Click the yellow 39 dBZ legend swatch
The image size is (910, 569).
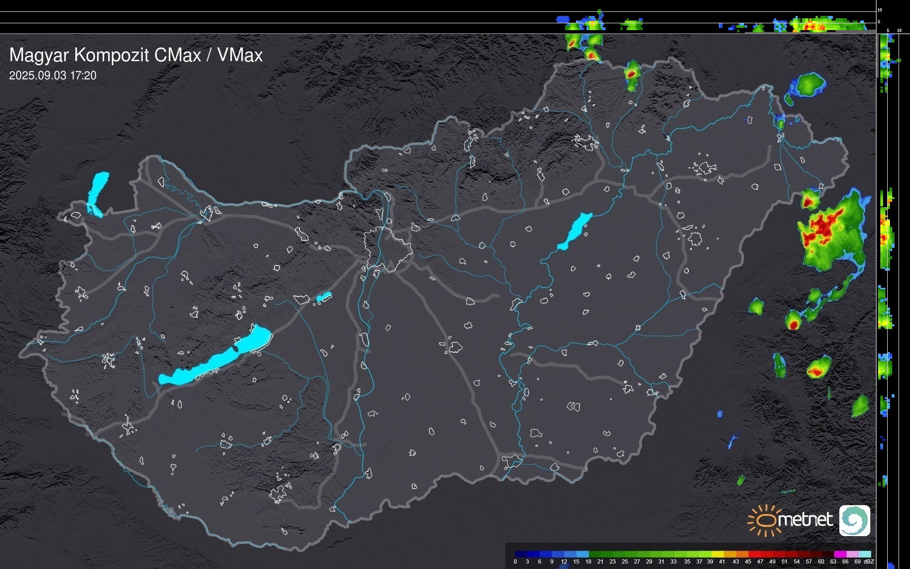pyautogui.click(x=717, y=554)
